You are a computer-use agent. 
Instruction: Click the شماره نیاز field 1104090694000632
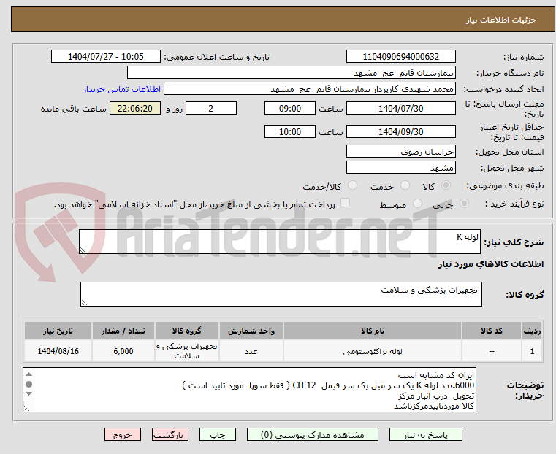tap(400, 57)
